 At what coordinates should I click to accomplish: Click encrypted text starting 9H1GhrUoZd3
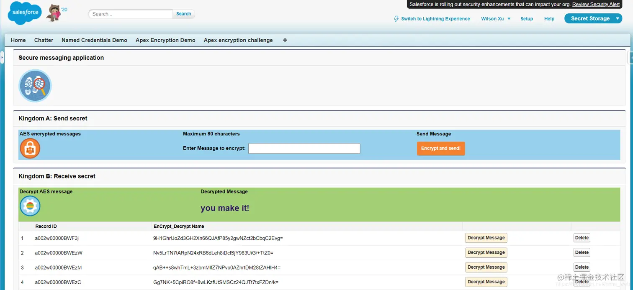(218, 238)
